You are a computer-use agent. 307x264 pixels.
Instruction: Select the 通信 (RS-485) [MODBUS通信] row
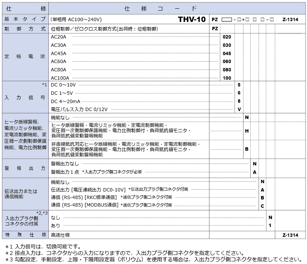pos(84,205)
